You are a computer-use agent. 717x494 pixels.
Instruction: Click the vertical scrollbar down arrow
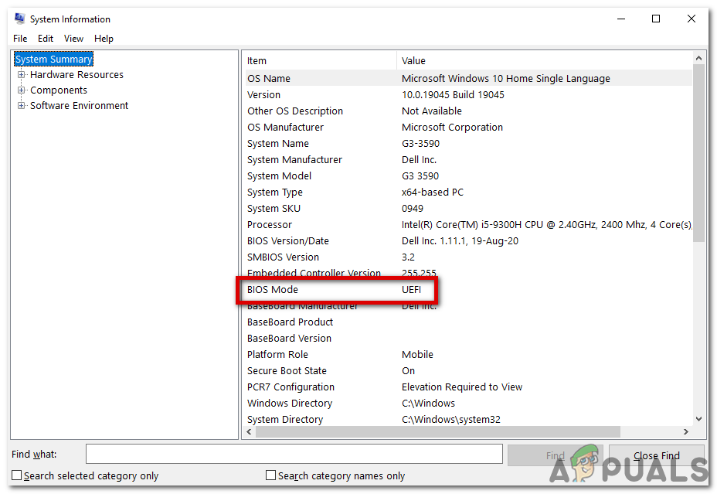(x=698, y=418)
